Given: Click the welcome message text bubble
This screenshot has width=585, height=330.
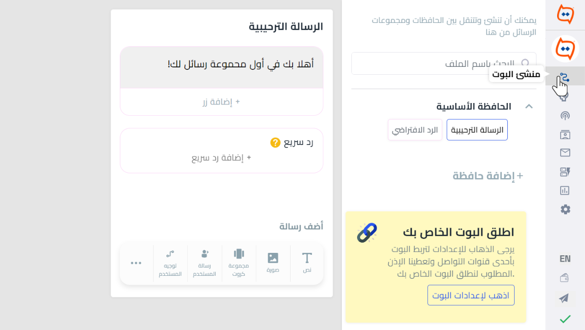Looking at the screenshot, I should [222, 67].
